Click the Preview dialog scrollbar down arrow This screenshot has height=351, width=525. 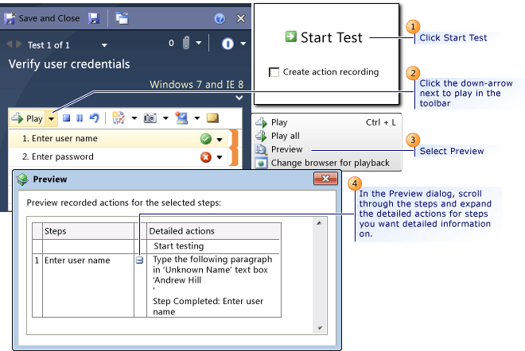(320, 328)
